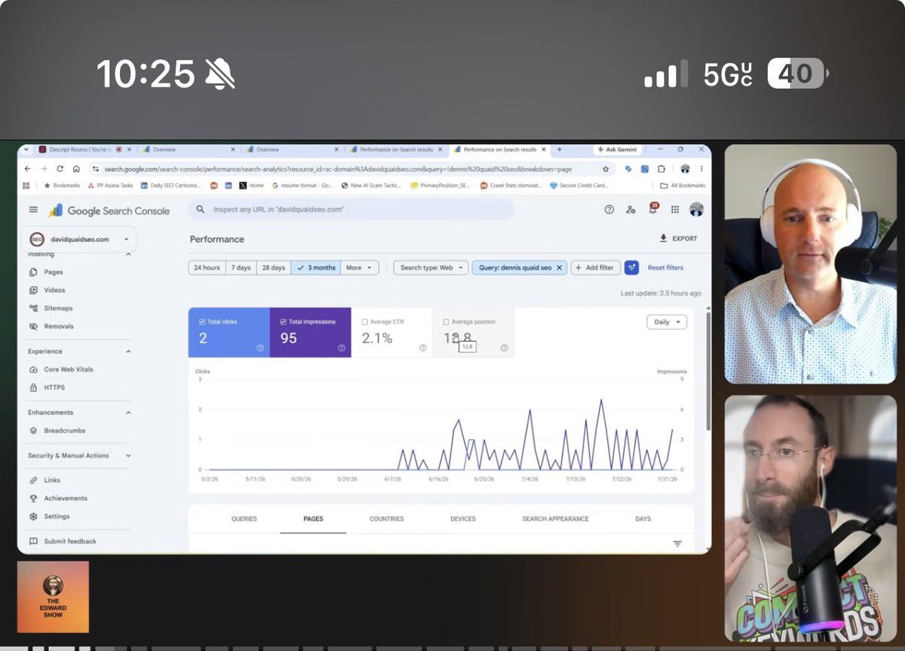Open a new Chrome tab
This screenshot has width=905, height=651.
tap(560, 149)
